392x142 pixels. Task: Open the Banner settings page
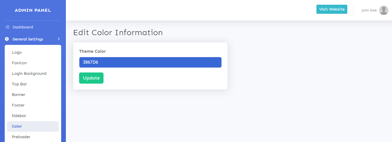[x=19, y=94]
